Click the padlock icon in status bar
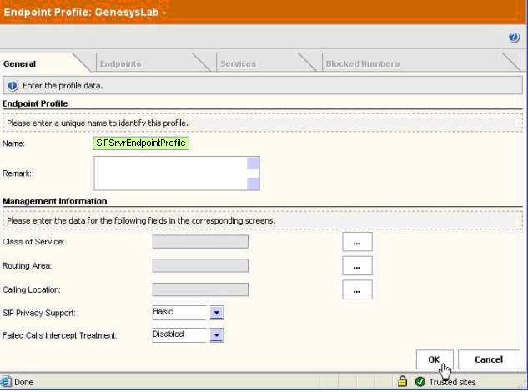This screenshot has height=392, width=528. point(402,382)
